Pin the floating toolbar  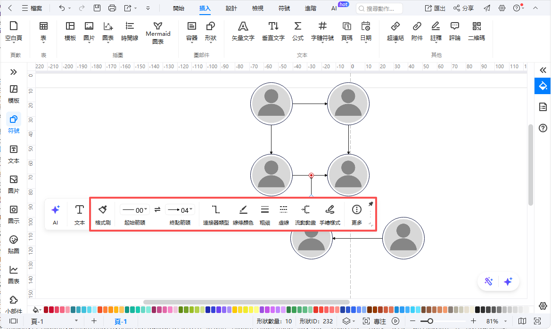point(370,204)
